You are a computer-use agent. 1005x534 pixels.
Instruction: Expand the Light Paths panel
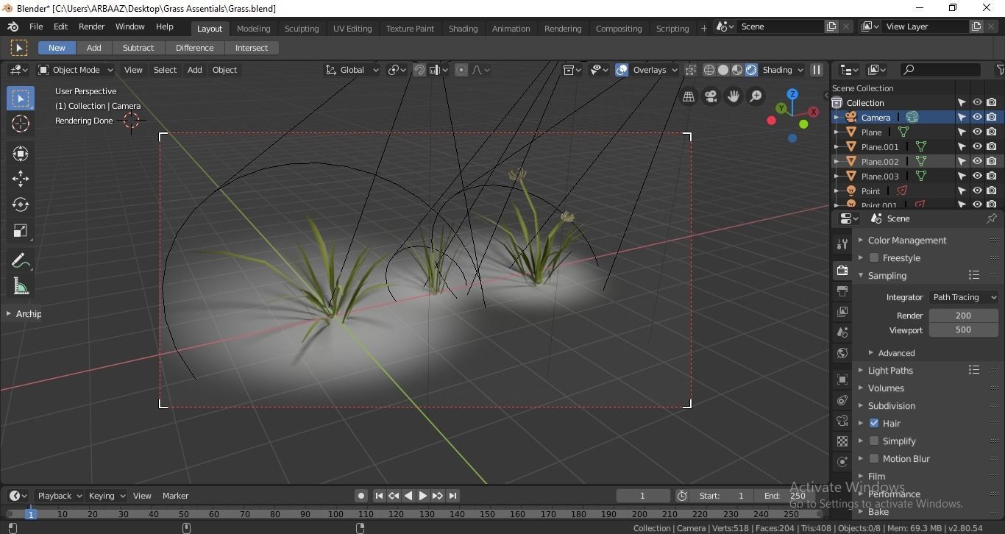(890, 371)
